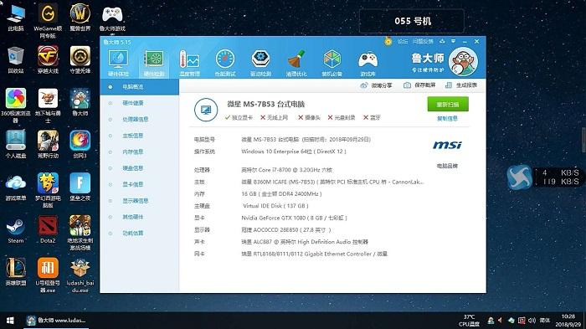The height and width of the screenshot is (329, 586).
Task: Select 主板信息 sidebar tab
Action: pyautogui.click(x=140, y=136)
